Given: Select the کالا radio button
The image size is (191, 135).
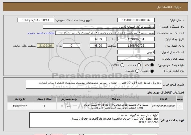Looking at the screenshot, I should pyautogui.click(x=152, y=65).
